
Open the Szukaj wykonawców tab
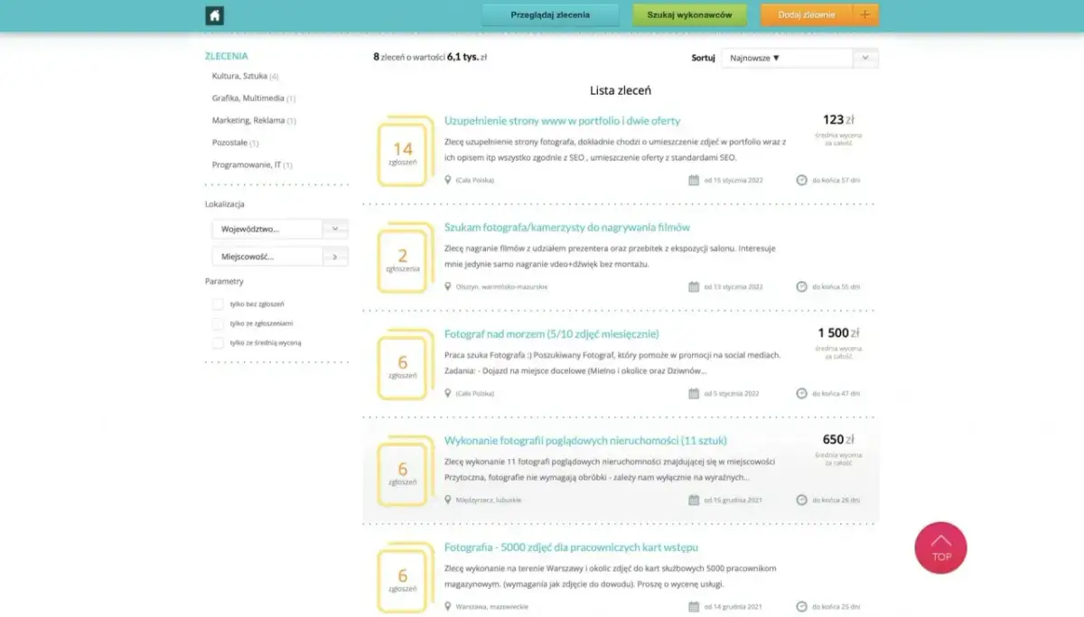tap(689, 14)
